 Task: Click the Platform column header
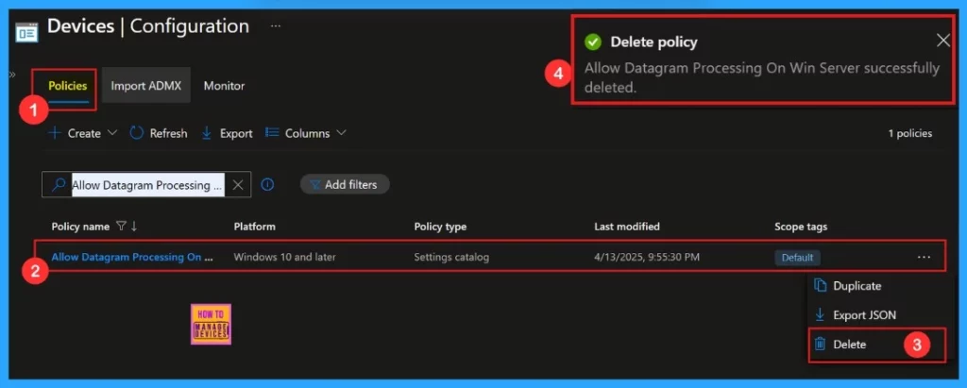[254, 227]
